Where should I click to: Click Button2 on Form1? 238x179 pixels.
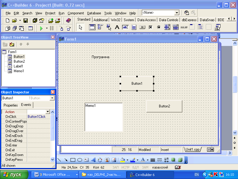point(164,106)
